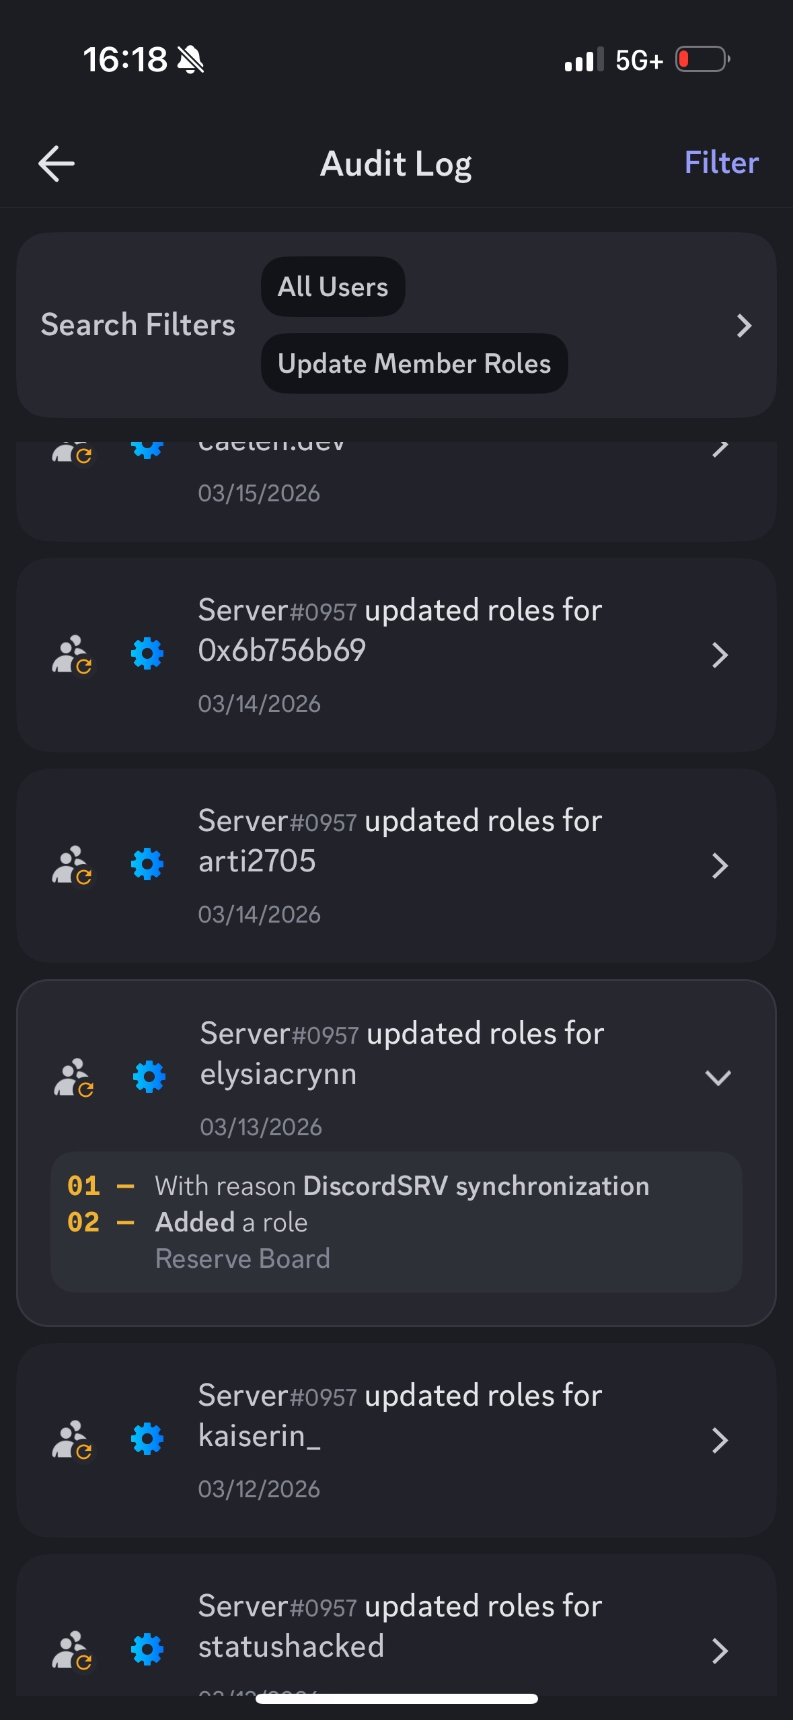Expand the statushacked entry chevron

click(x=720, y=1651)
